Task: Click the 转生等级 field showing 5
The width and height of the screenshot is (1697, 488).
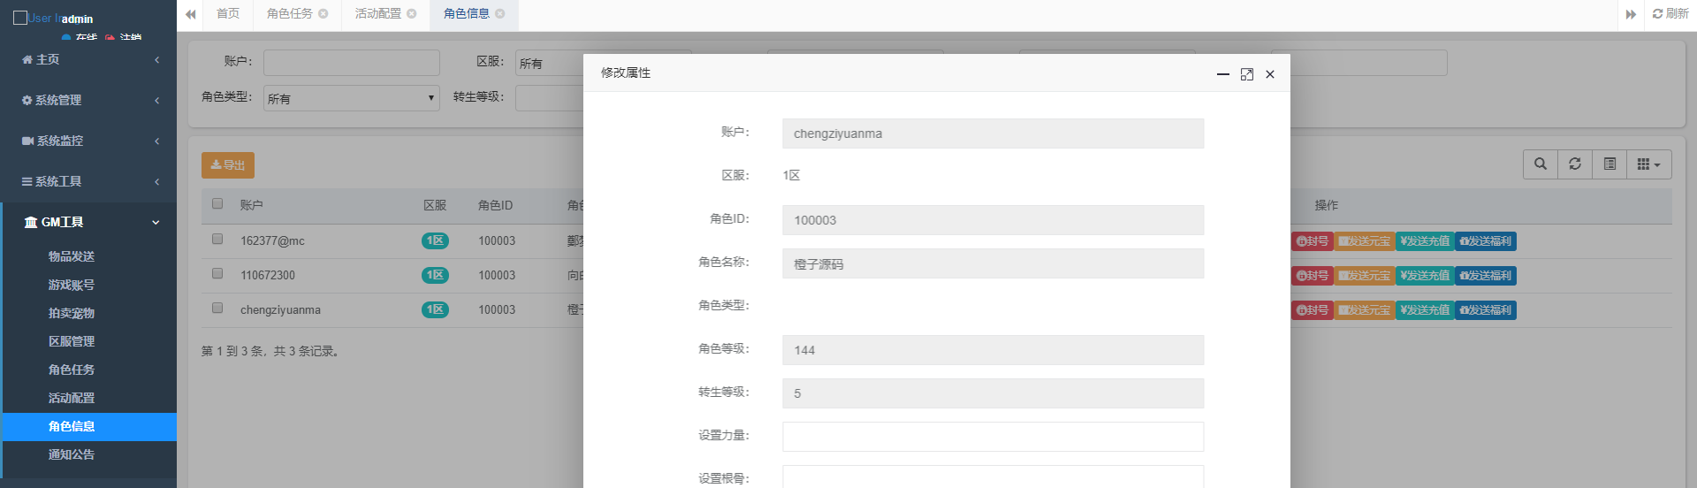Action: click(993, 393)
